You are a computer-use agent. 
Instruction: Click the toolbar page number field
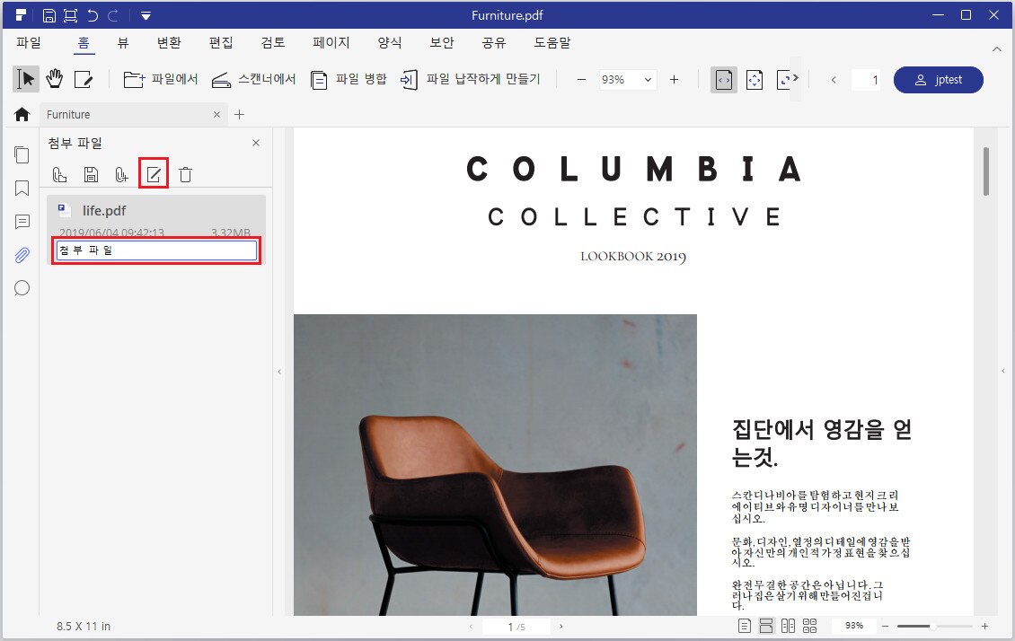(x=866, y=80)
